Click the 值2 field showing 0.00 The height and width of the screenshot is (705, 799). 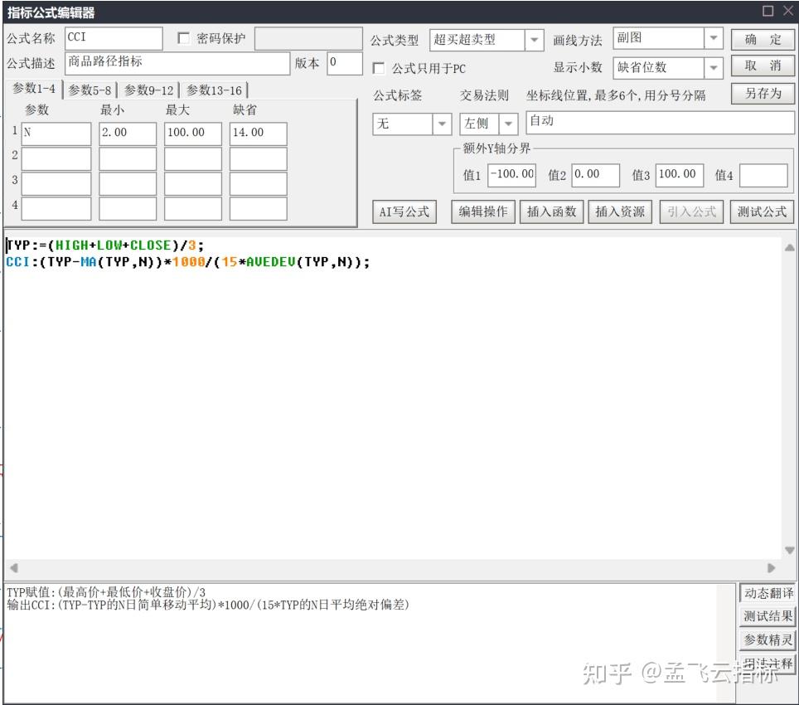(x=596, y=175)
